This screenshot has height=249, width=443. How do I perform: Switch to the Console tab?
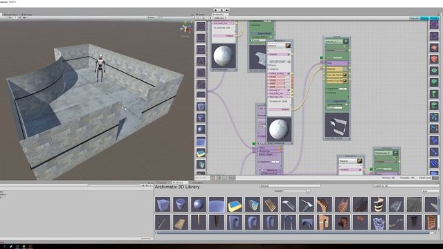tap(161, 183)
